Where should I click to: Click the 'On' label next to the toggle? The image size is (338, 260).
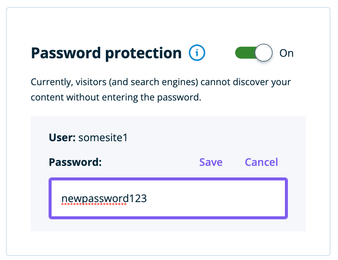click(286, 53)
